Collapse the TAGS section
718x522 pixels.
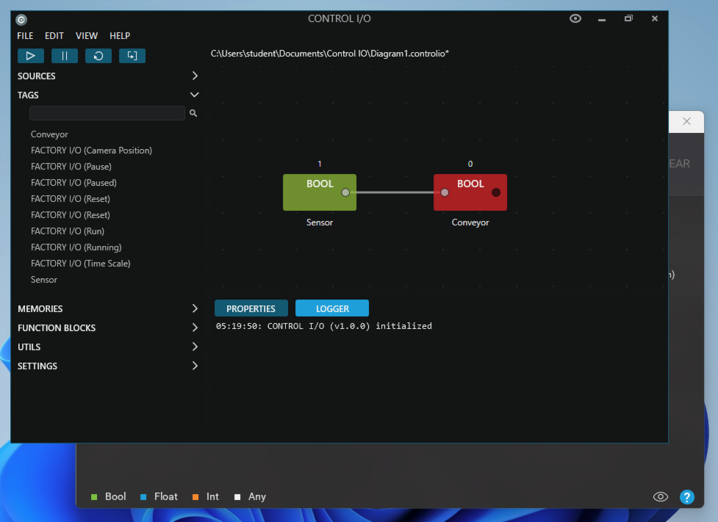point(109,95)
